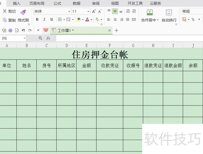This screenshot has width=203, height=154.
Task: Switch to the 页面布局 ribbon tab
Action: [37, 3]
